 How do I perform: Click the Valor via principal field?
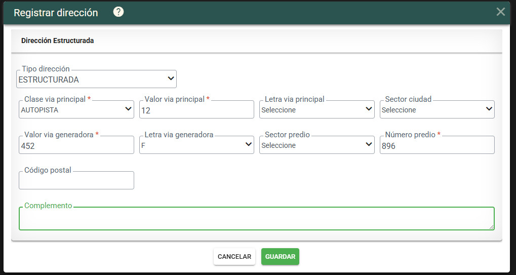(x=197, y=109)
